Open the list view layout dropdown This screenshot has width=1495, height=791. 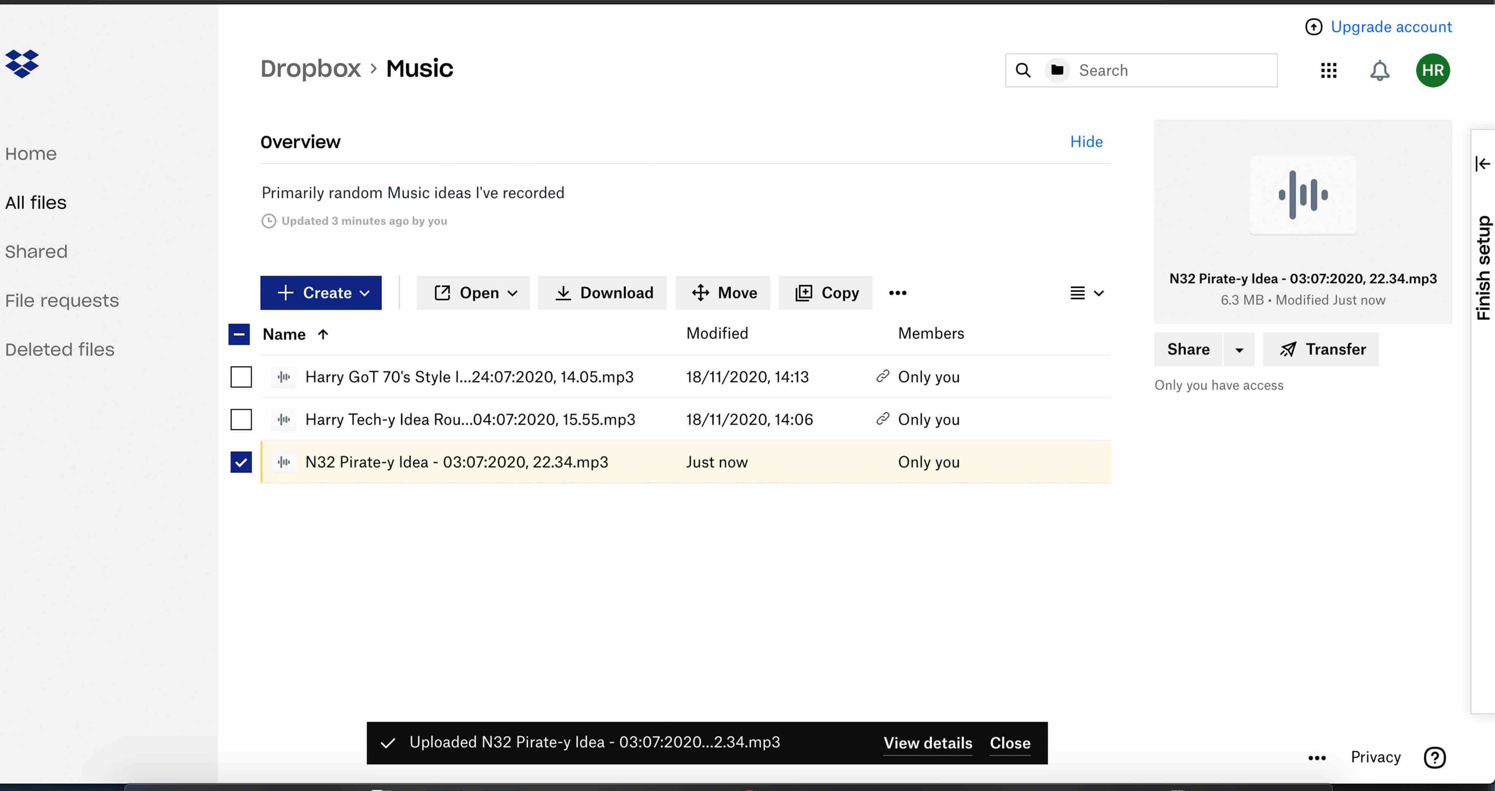tap(1086, 293)
